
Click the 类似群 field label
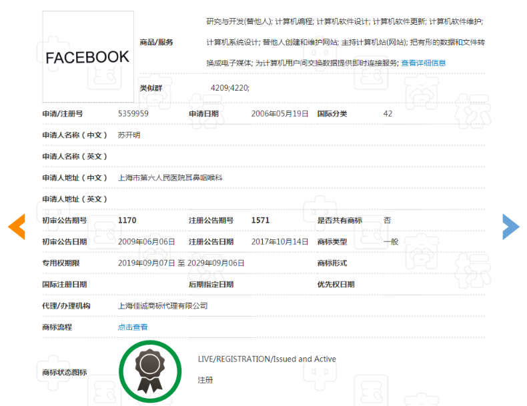(x=151, y=88)
